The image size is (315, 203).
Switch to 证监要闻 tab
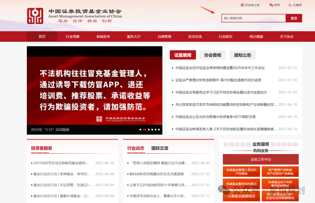tap(183, 55)
